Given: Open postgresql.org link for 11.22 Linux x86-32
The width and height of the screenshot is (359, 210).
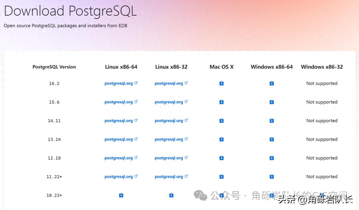Looking at the screenshot, I should point(171,177).
